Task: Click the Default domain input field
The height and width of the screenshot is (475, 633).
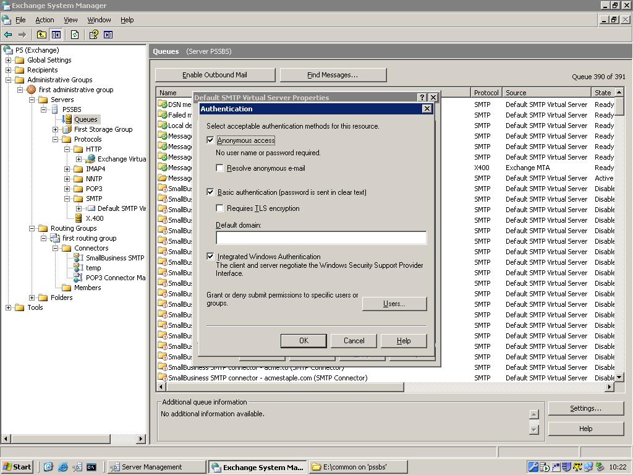Action: pyautogui.click(x=321, y=237)
